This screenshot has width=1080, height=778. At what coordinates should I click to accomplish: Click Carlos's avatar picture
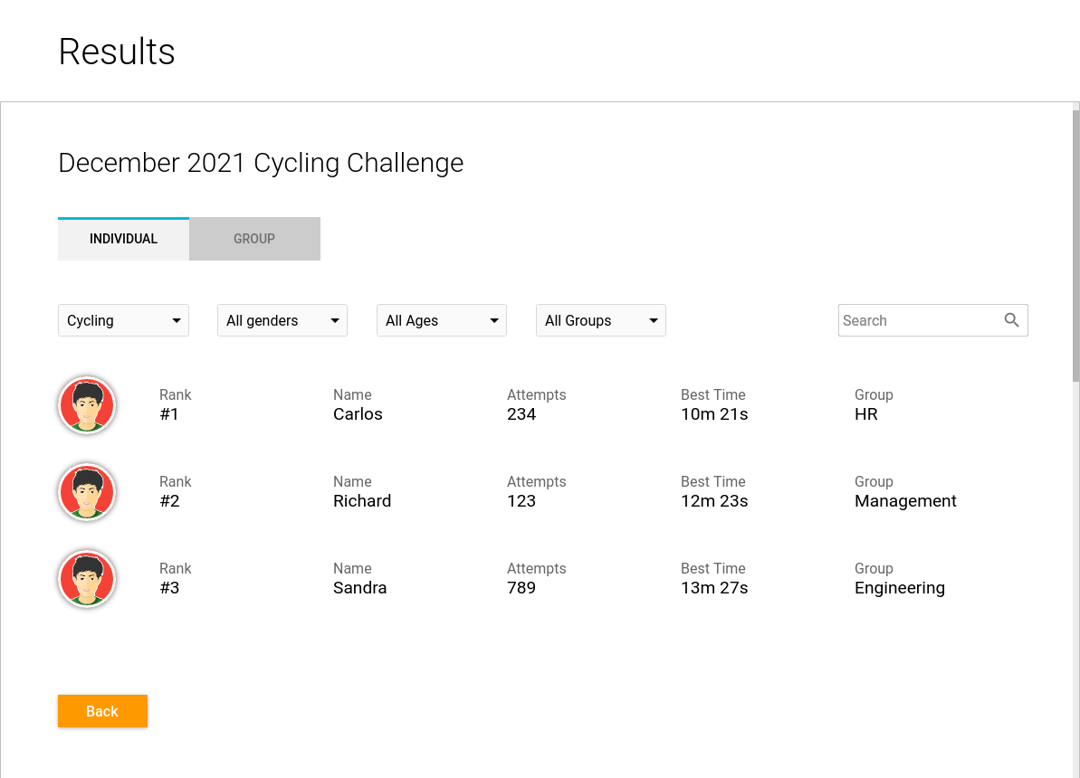click(x=87, y=405)
